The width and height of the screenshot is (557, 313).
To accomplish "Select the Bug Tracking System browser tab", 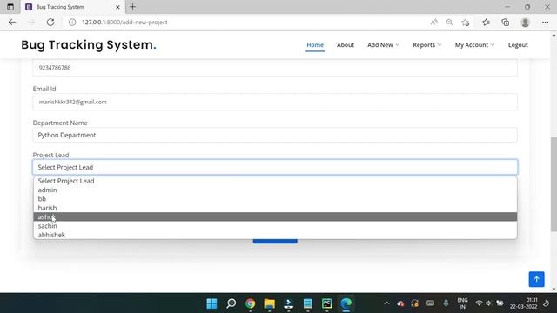I will click(x=72, y=7).
